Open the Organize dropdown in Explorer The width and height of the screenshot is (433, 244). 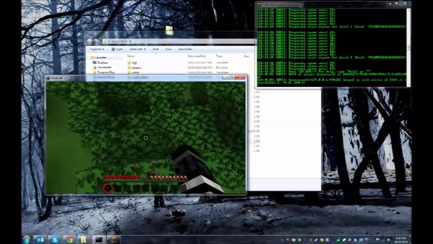97,49
